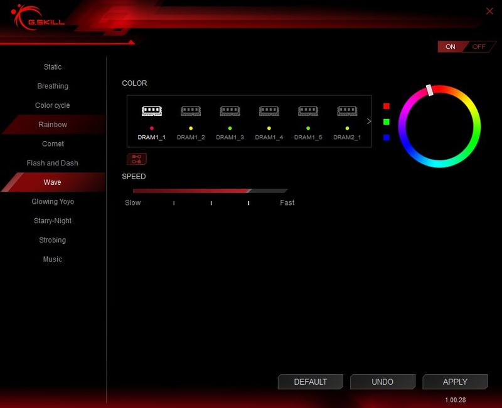Image resolution: width=502 pixels, height=408 pixels.
Task: Click the sync-all-modules icon below the DRAM list
Action: (136, 159)
